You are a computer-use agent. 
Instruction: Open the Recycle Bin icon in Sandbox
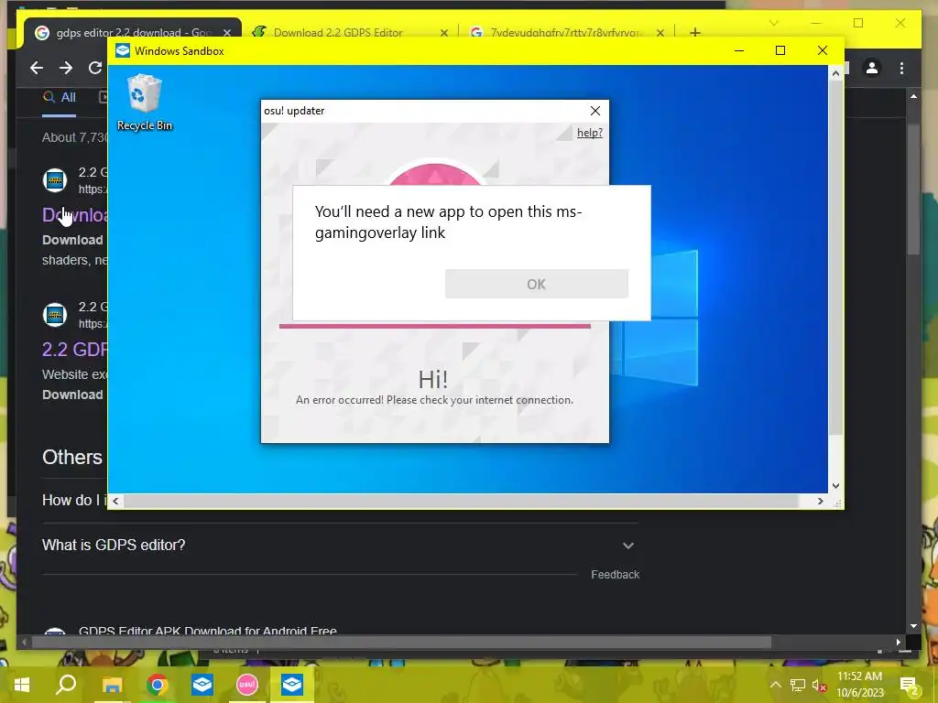pos(144,103)
